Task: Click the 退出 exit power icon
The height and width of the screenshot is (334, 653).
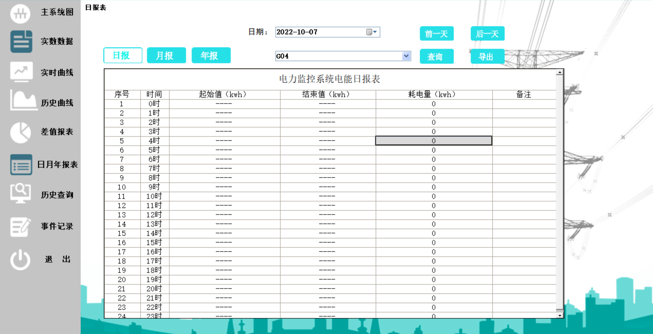Action: [x=21, y=259]
